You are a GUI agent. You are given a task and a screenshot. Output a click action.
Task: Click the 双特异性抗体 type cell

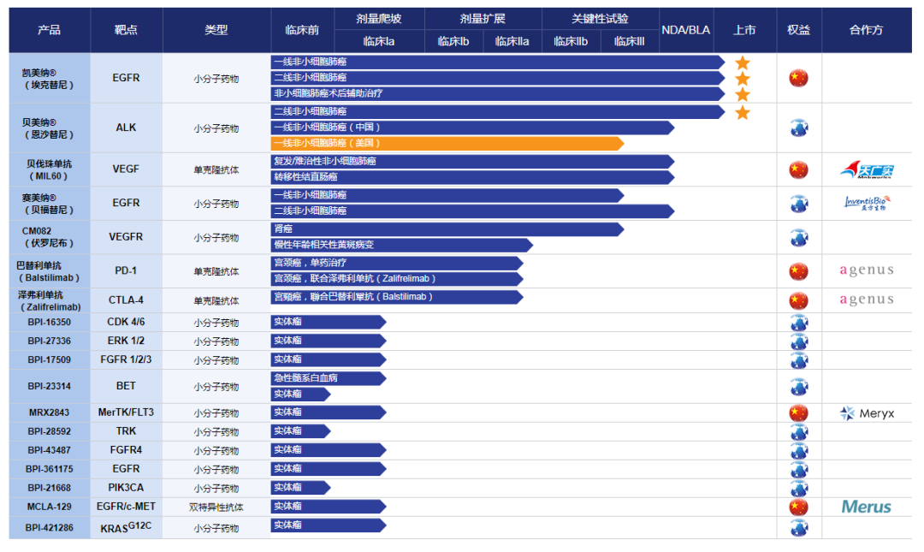tap(216, 507)
